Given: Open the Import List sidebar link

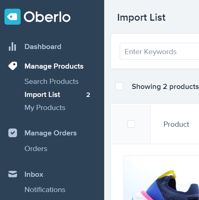Looking at the screenshot, I should (x=42, y=94).
